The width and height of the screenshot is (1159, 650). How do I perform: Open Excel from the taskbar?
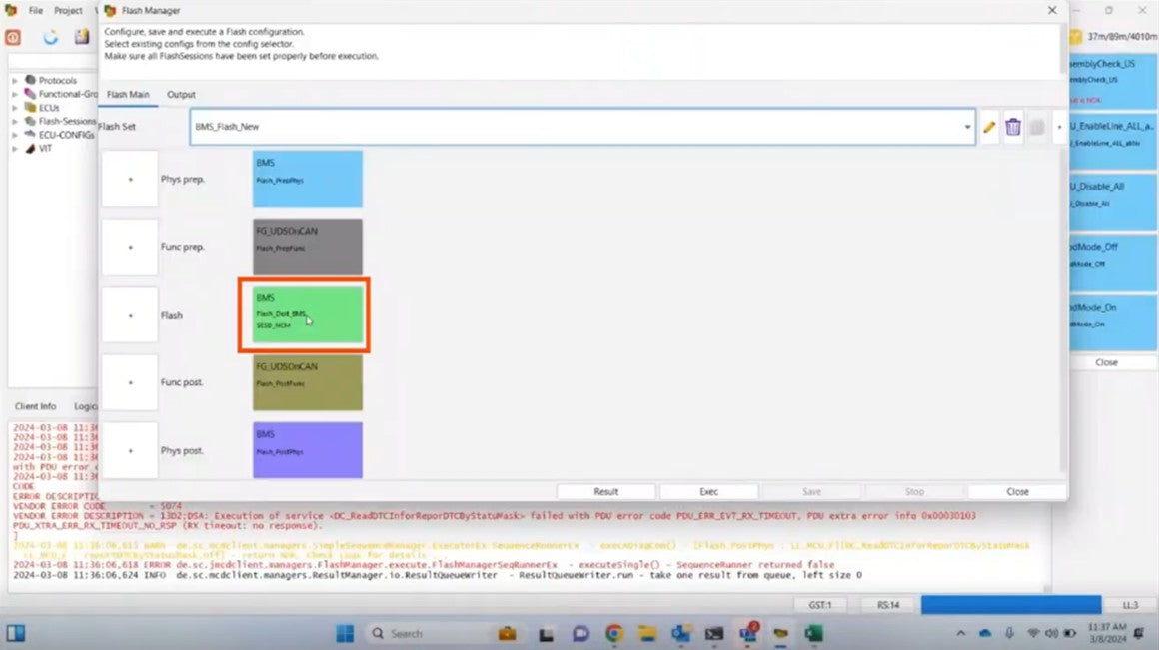point(813,633)
